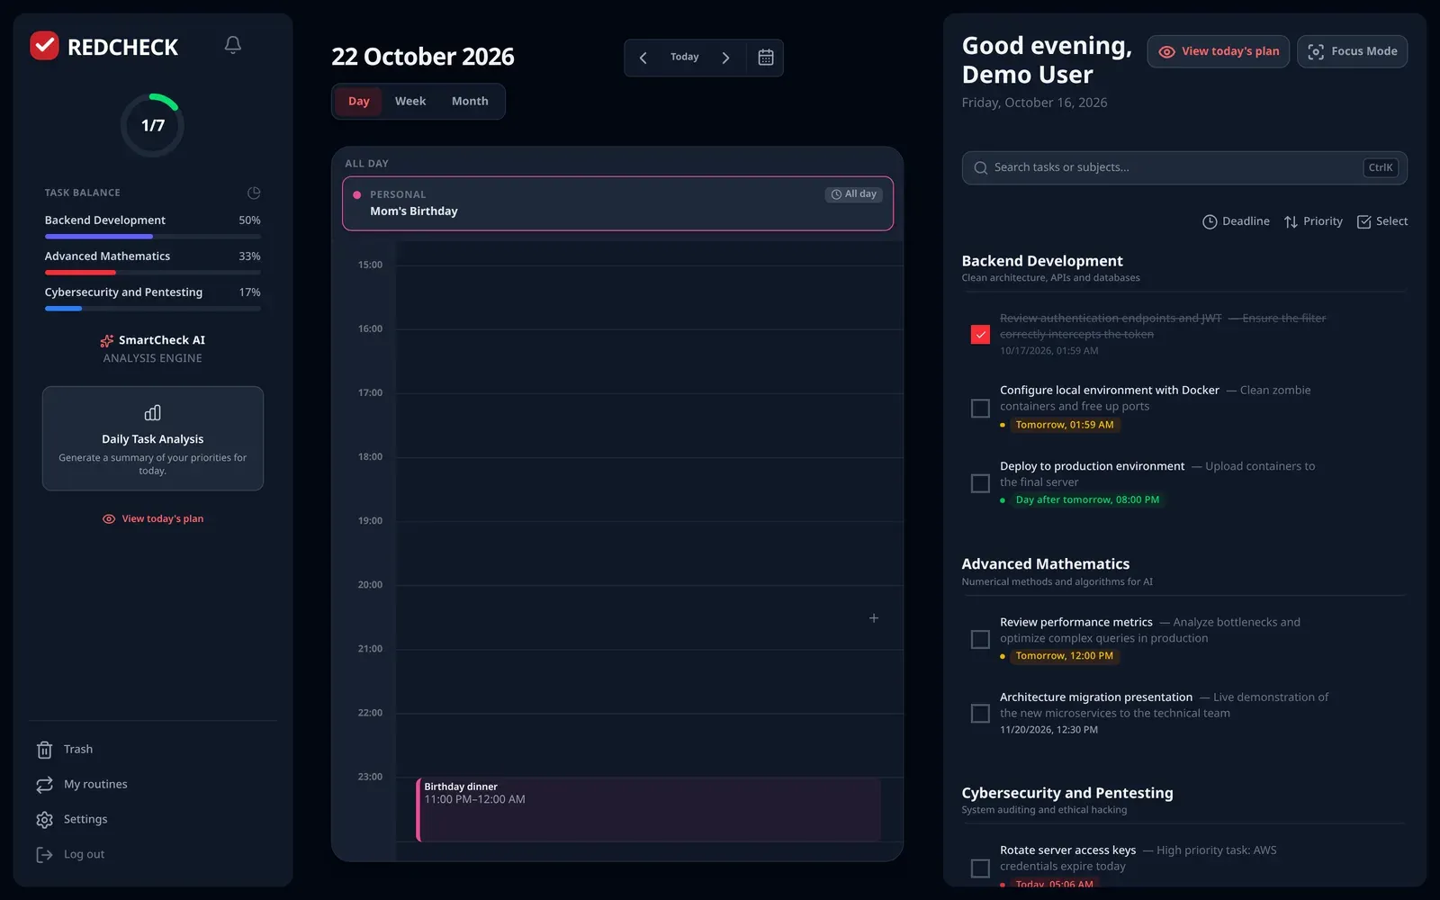This screenshot has height=900, width=1440.
Task: Check Rotate server access keys task
Action: (980, 868)
